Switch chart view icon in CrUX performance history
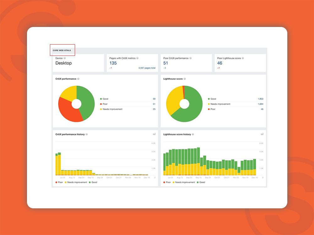314x235 pixels. pyautogui.click(x=154, y=134)
